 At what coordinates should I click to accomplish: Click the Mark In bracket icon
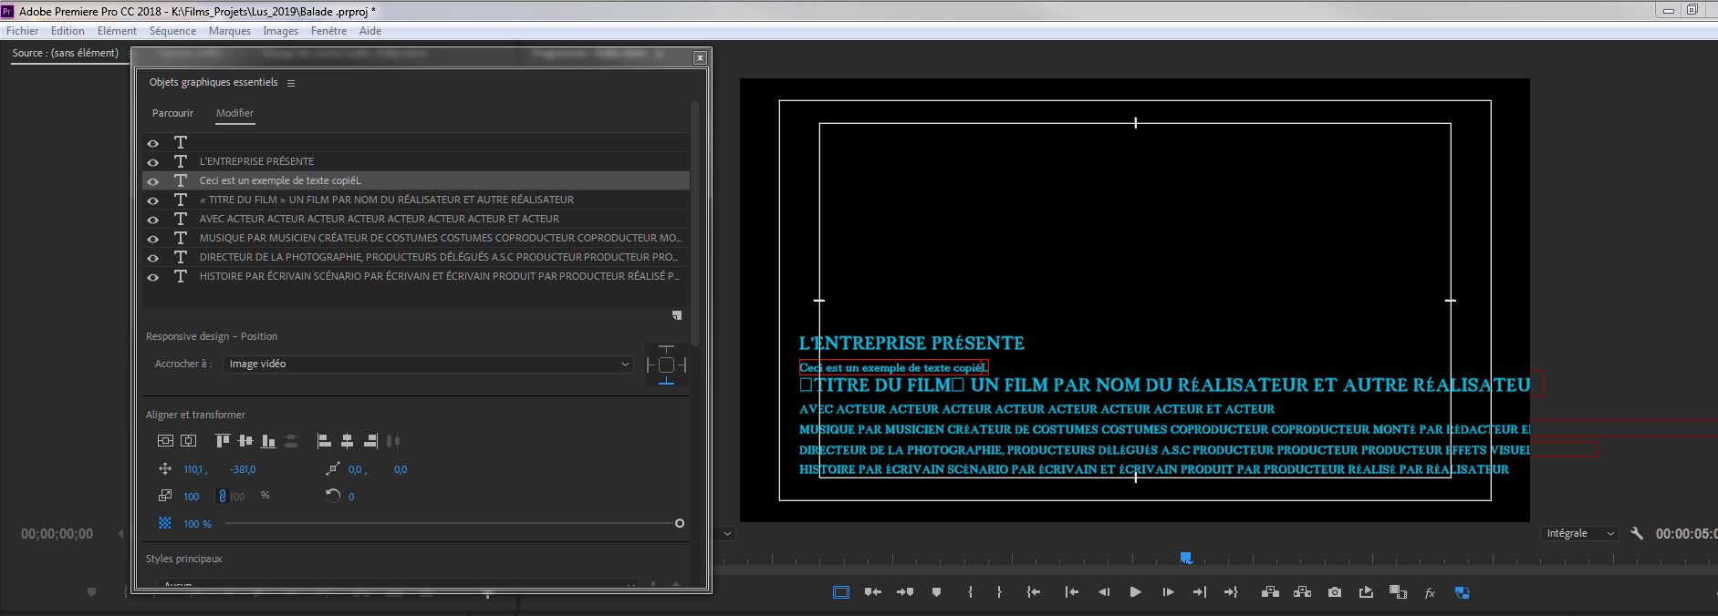coord(970,592)
